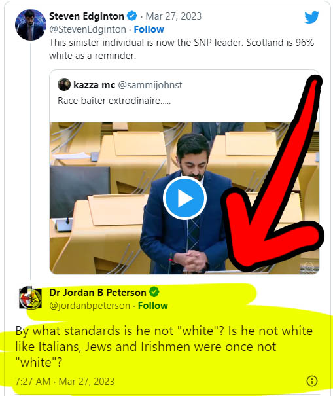The image size is (333, 396).
Task: Open the Mar 27, 2023 date beside Edginton
Action: click(173, 16)
